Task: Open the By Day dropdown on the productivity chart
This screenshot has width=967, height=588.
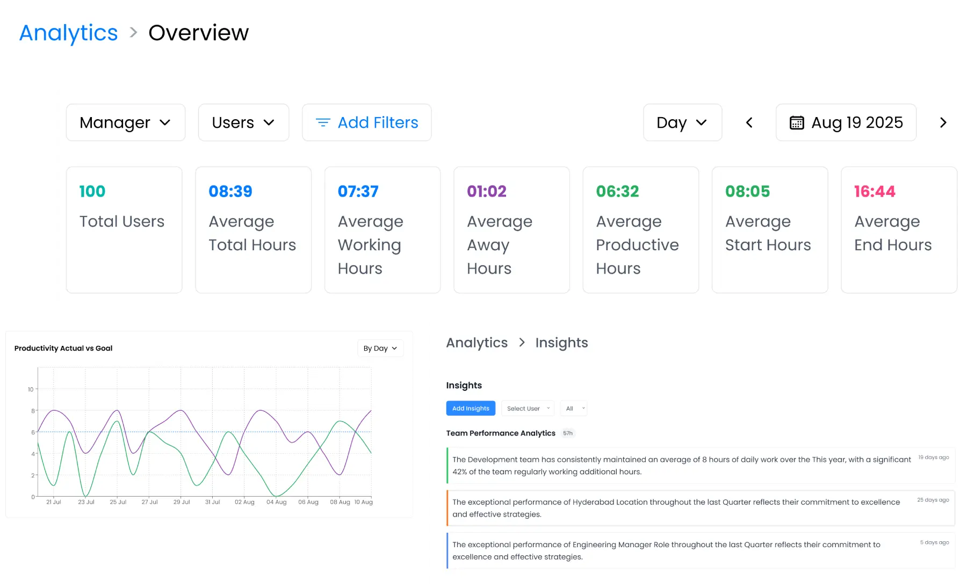Action: pyautogui.click(x=380, y=348)
